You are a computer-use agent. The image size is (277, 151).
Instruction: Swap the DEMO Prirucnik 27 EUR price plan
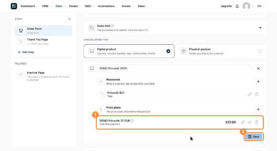pos(249,122)
